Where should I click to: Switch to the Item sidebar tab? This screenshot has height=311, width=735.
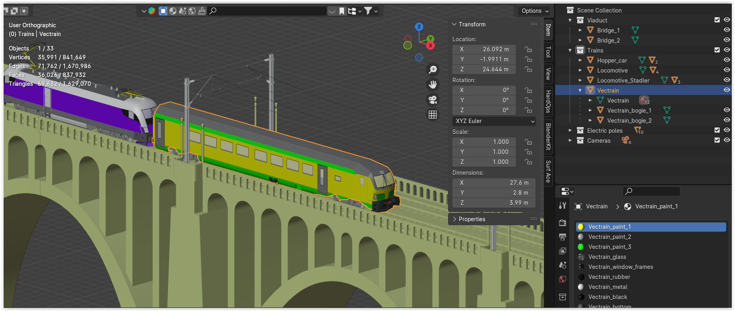pyautogui.click(x=548, y=30)
